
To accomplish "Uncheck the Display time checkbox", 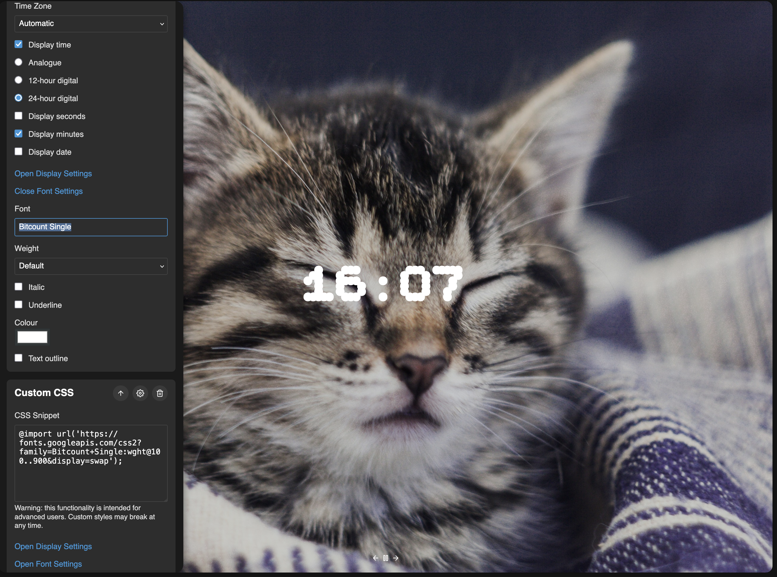I will point(18,44).
